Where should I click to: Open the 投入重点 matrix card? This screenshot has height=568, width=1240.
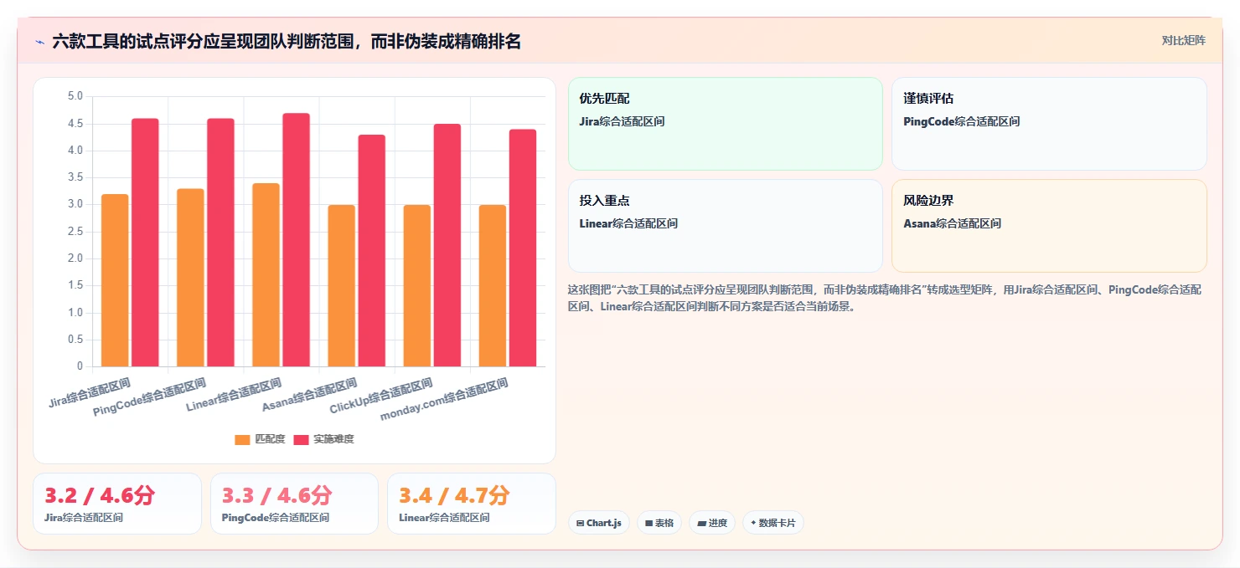coord(726,226)
